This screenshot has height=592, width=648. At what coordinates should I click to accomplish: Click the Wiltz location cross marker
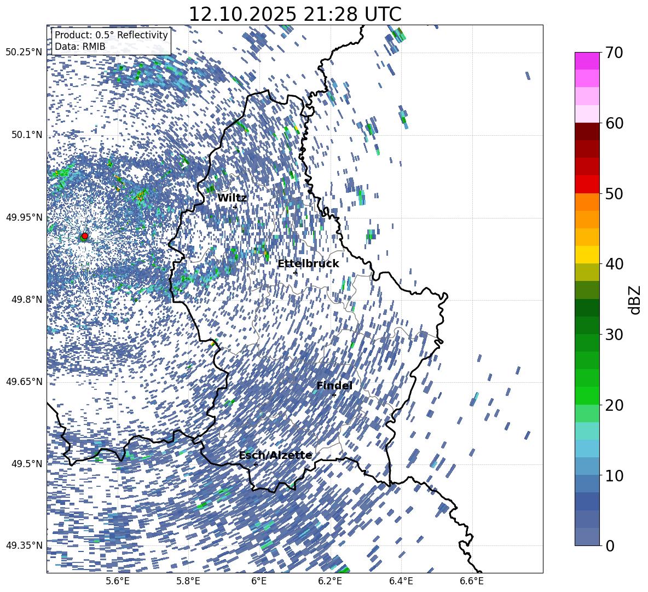(235, 206)
